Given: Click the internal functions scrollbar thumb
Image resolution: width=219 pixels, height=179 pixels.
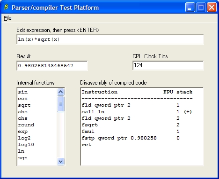Looking at the screenshot, I should point(61,104).
